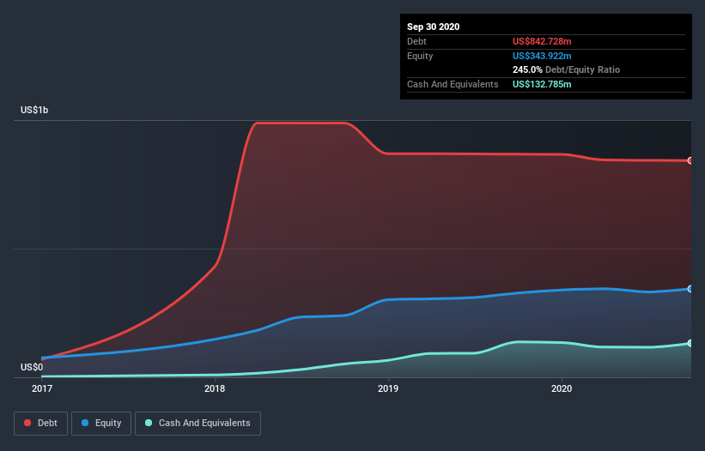Click the blue Equity legend dot
The image size is (705, 451).
pyautogui.click(x=85, y=423)
